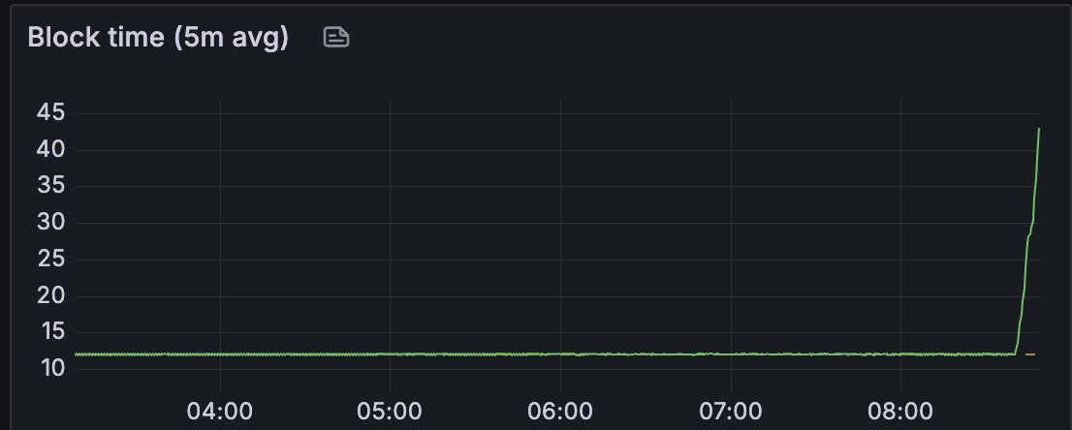Open the panel description note icon
This screenshot has width=1072, height=430.
tap(335, 37)
